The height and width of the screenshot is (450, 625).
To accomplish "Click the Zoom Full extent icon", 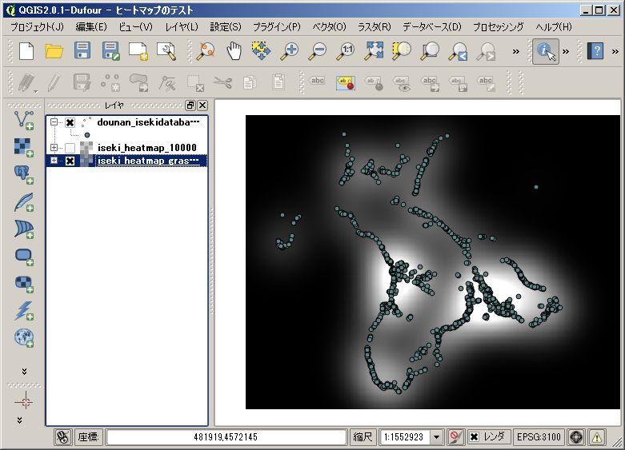I will pyautogui.click(x=374, y=51).
